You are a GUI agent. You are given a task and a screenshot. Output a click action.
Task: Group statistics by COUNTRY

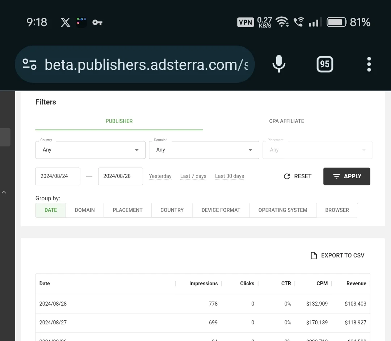coord(172,210)
